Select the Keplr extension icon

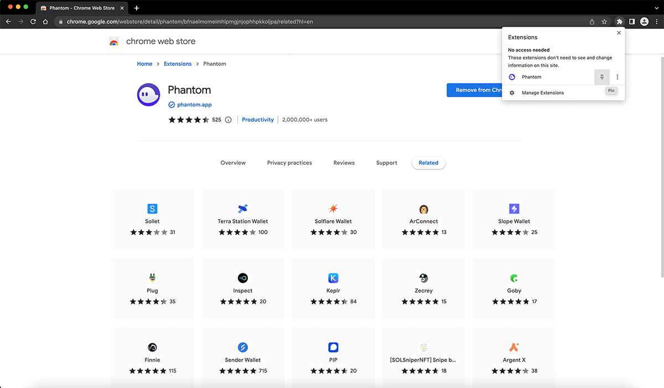(x=333, y=278)
